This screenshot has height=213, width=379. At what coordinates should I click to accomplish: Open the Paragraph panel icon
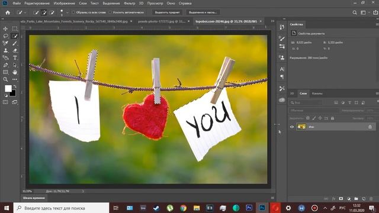pos(282,77)
